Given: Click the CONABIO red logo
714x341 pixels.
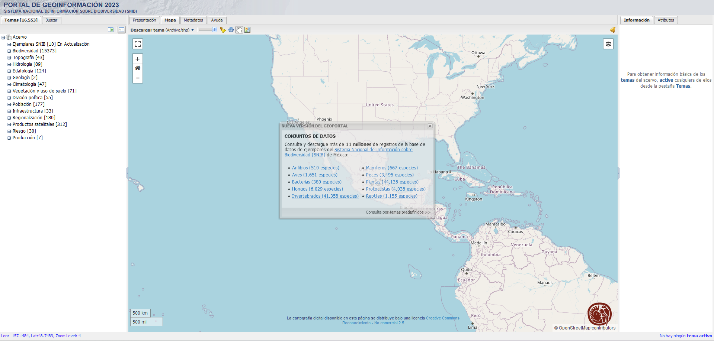Looking at the screenshot, I should click(x=599, y=314).
